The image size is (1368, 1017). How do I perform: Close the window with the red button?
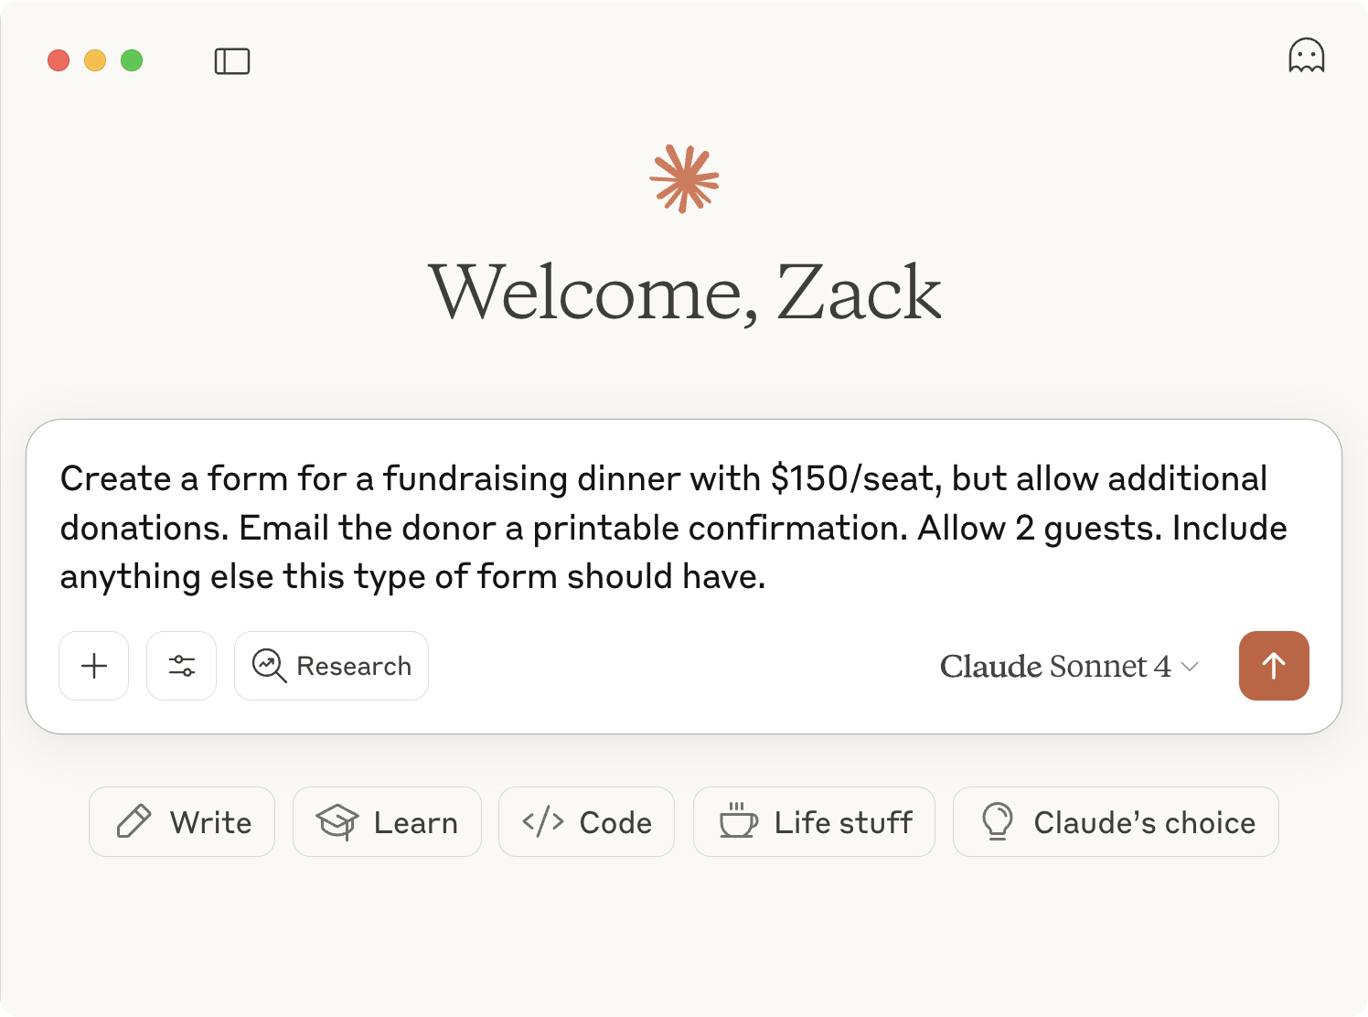(x=59, y=60)
